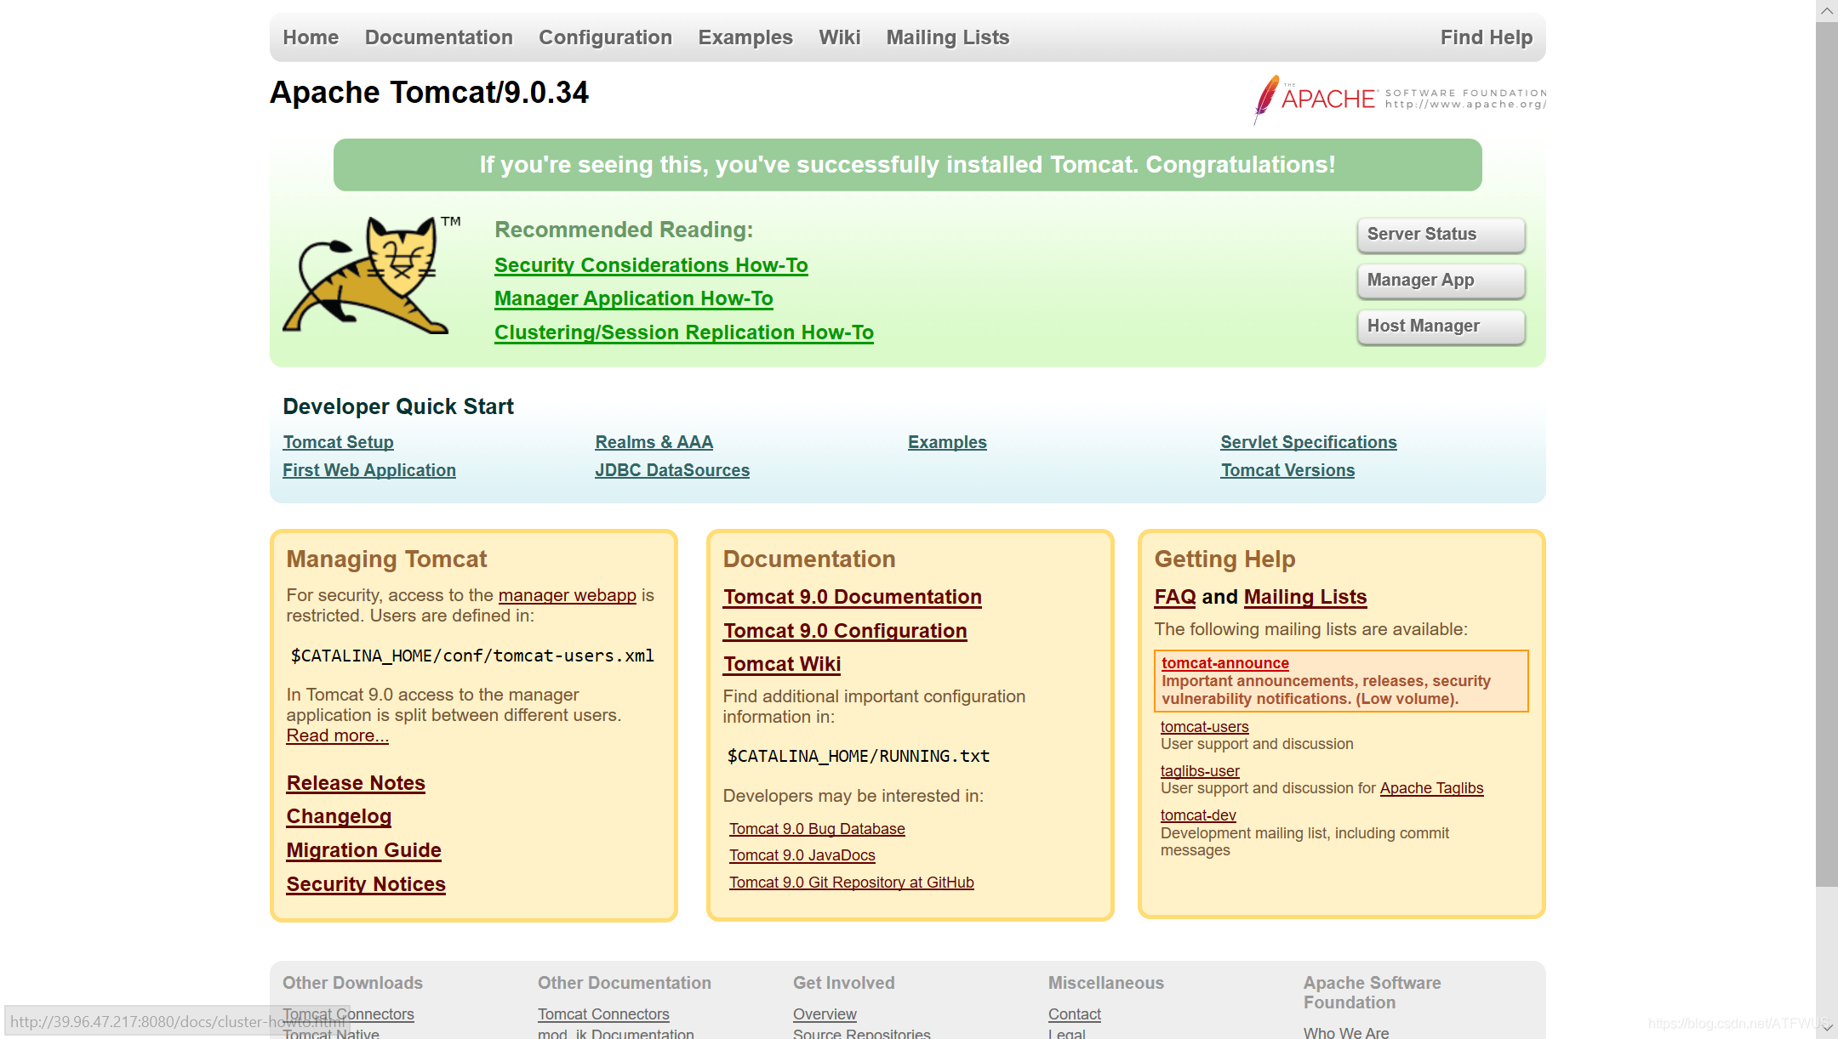
Task: Click the scrollbar up arrow
Action: 1826,11
